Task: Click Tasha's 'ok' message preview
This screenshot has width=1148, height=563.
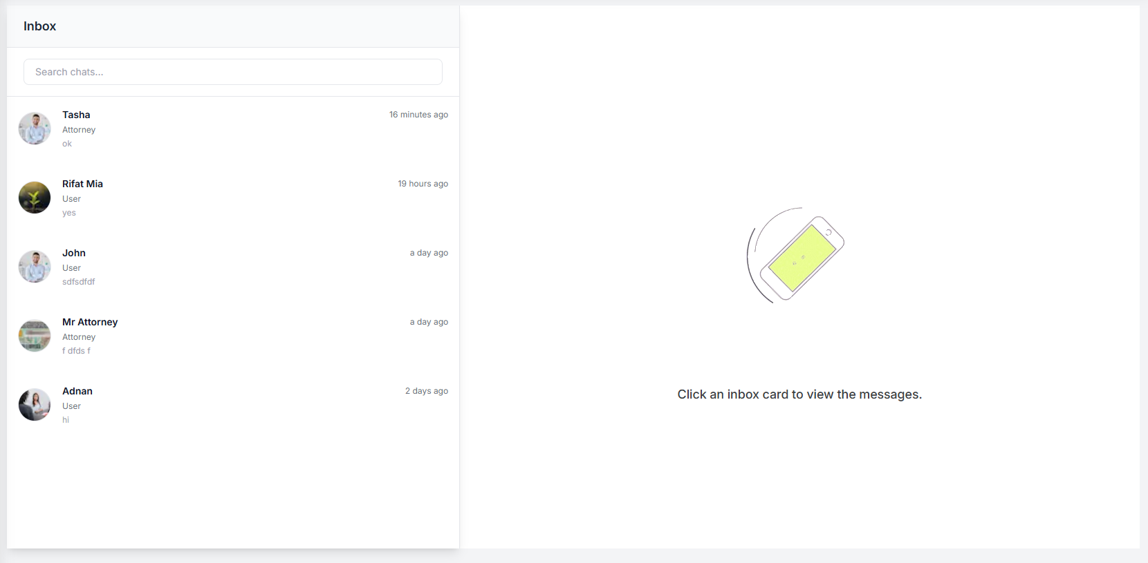Action: pos(67,144)
